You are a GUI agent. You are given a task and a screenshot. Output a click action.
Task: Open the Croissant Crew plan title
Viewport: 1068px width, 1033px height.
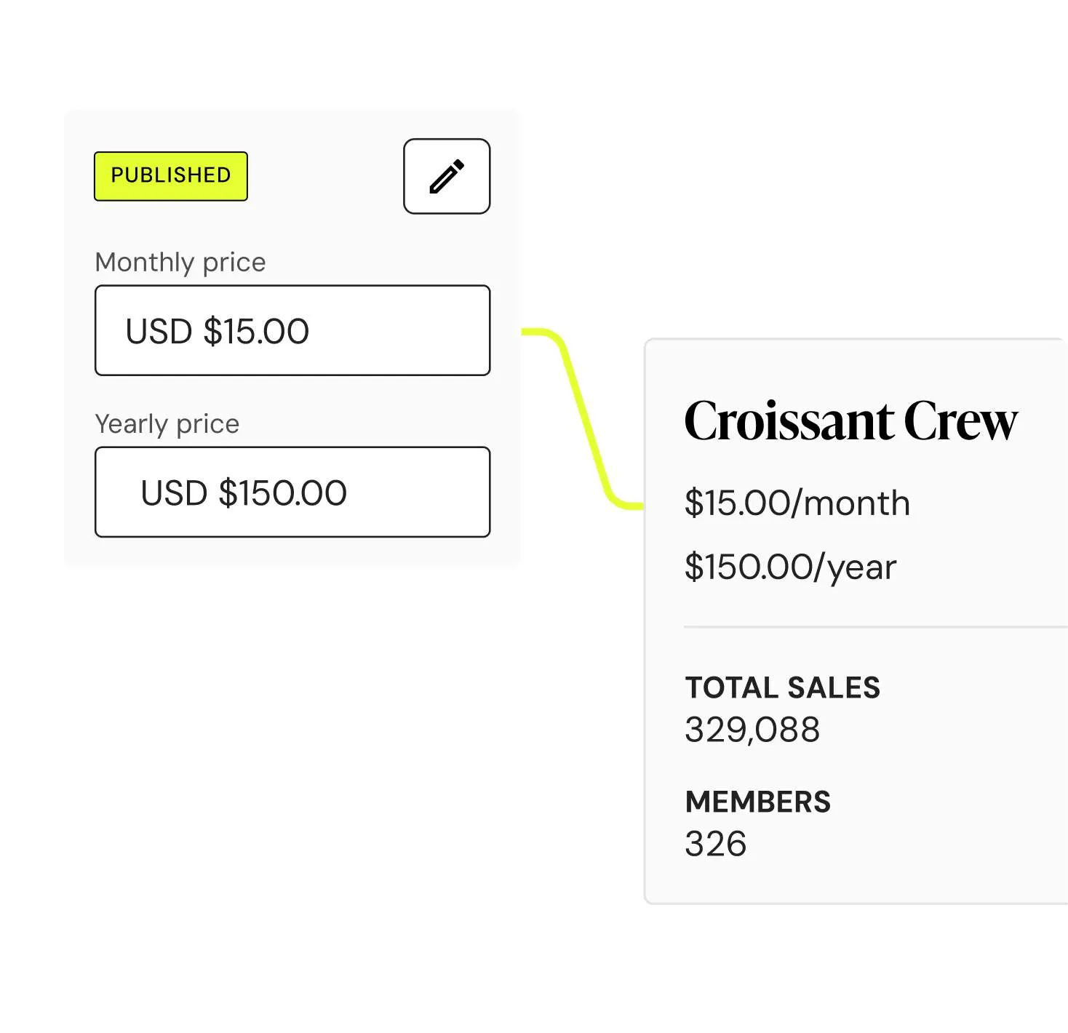tap(850, 421)
